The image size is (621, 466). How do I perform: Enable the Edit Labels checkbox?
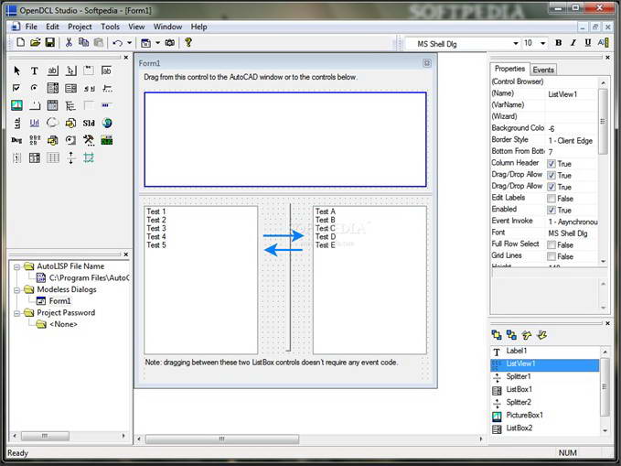click(x=551, y=199)
